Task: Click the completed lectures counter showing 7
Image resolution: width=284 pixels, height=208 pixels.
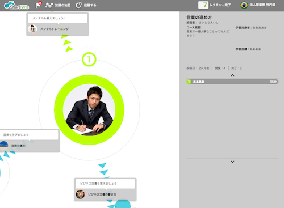Action: pos(203,5)
